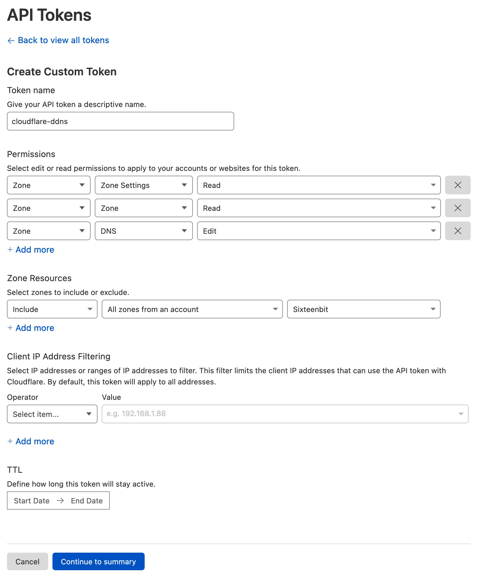The height and width of the screenshot is (579, 480).
Task: Remove the DNS Edit permission row
Action: (x=457, y=231)
